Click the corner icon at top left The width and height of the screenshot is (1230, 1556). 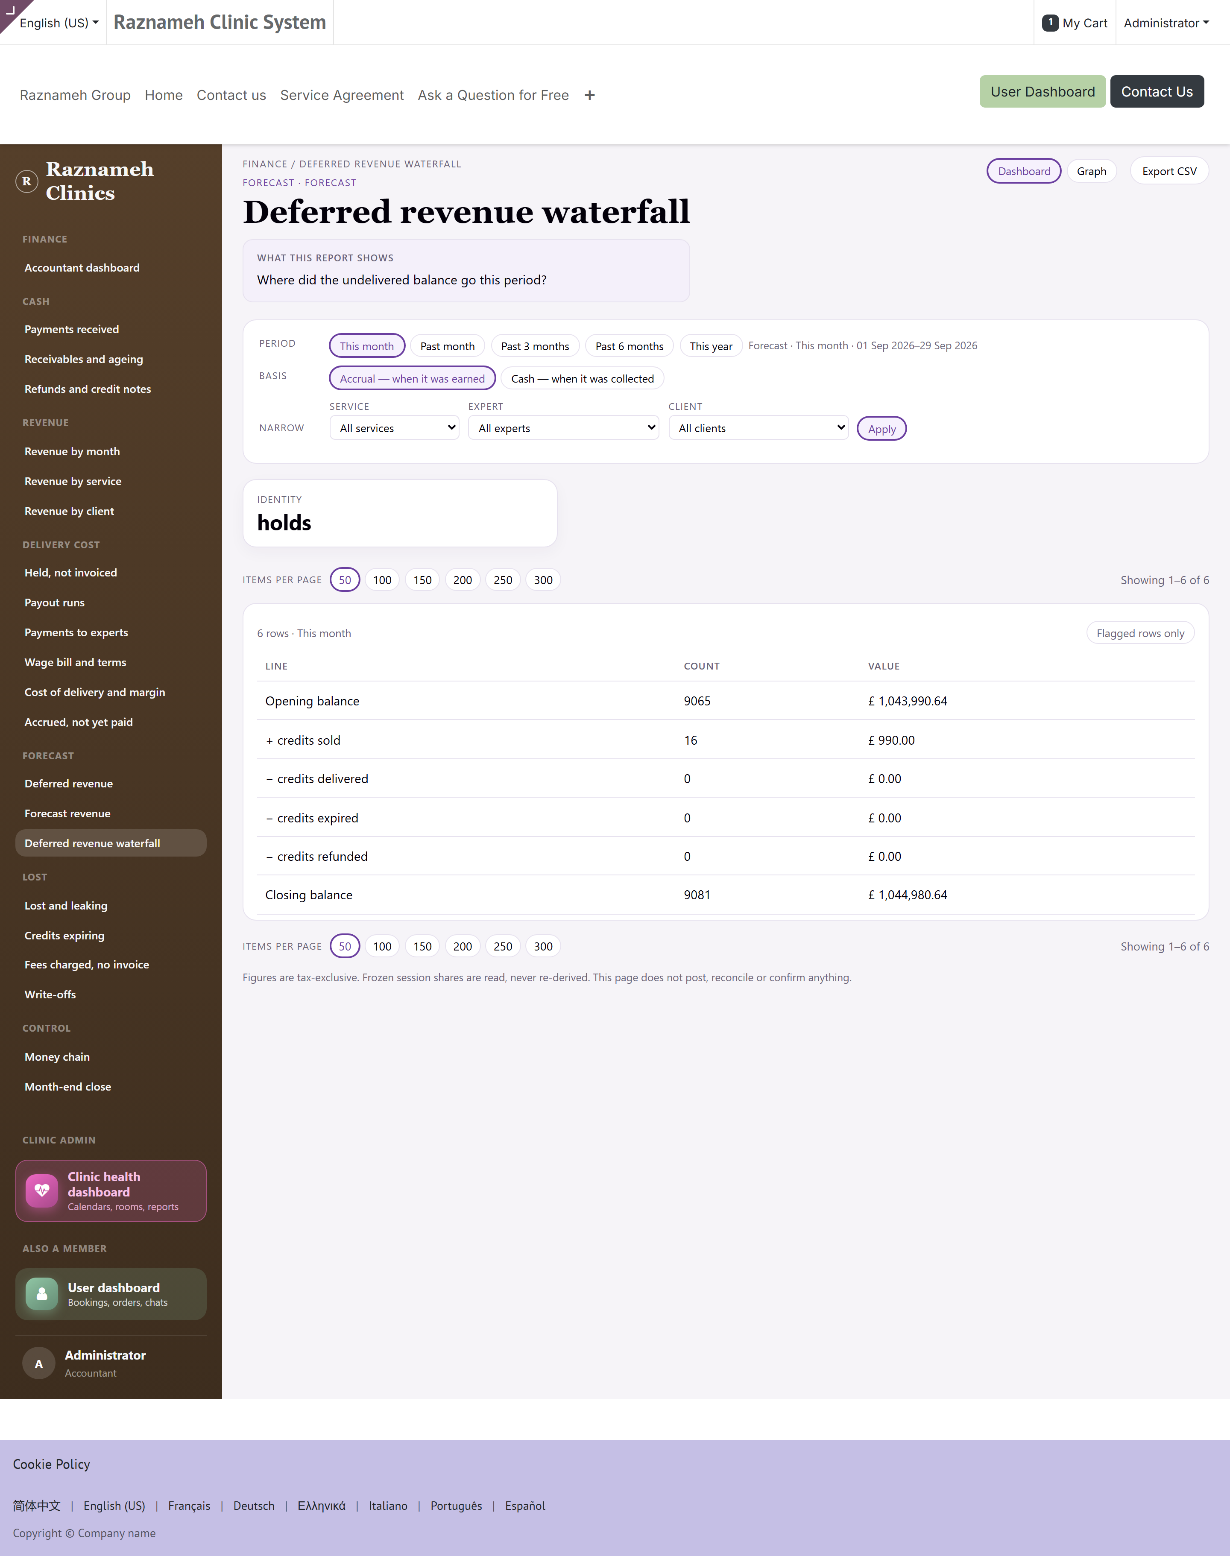[x=10, y=10]
